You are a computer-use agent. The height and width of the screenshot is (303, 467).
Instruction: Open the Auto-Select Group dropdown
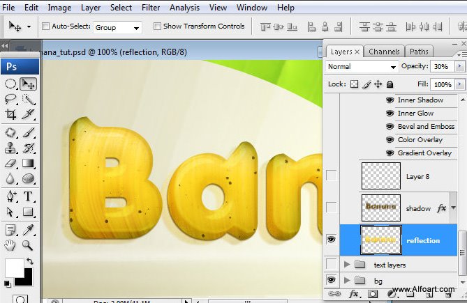(x=117, y=28)
